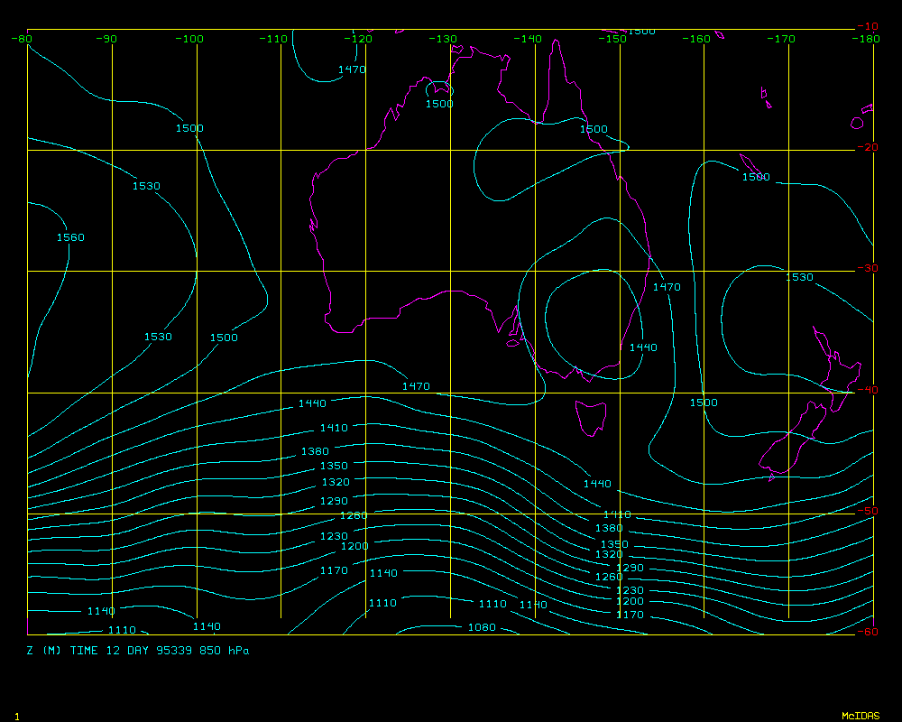Click the -100 longitude label
The width and height of the screenshot is (902, 722).
click(190, 39)
